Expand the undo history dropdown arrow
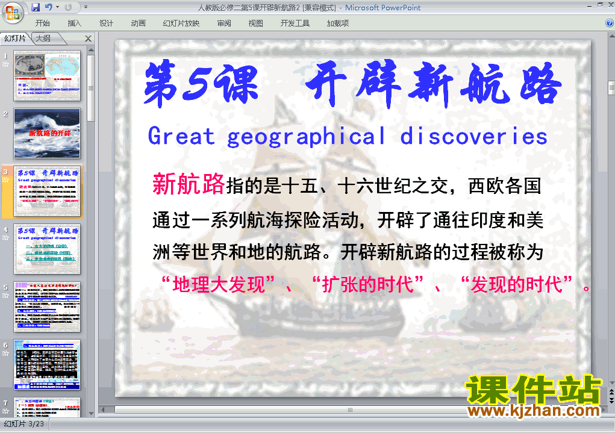This screenshot has height=433, width=615. (x=57, y=7)
